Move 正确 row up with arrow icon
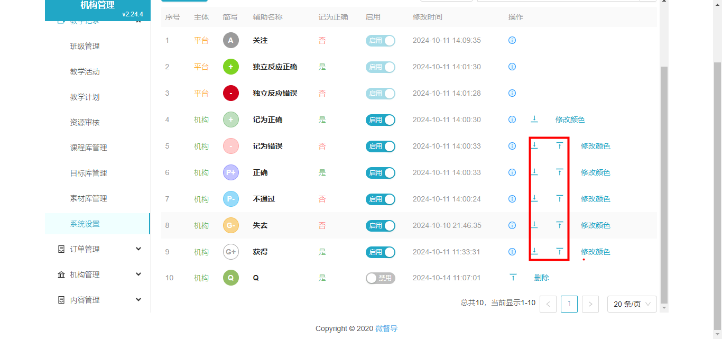 560,172
